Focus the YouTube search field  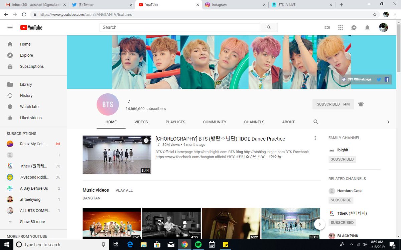tap(180, 28)
